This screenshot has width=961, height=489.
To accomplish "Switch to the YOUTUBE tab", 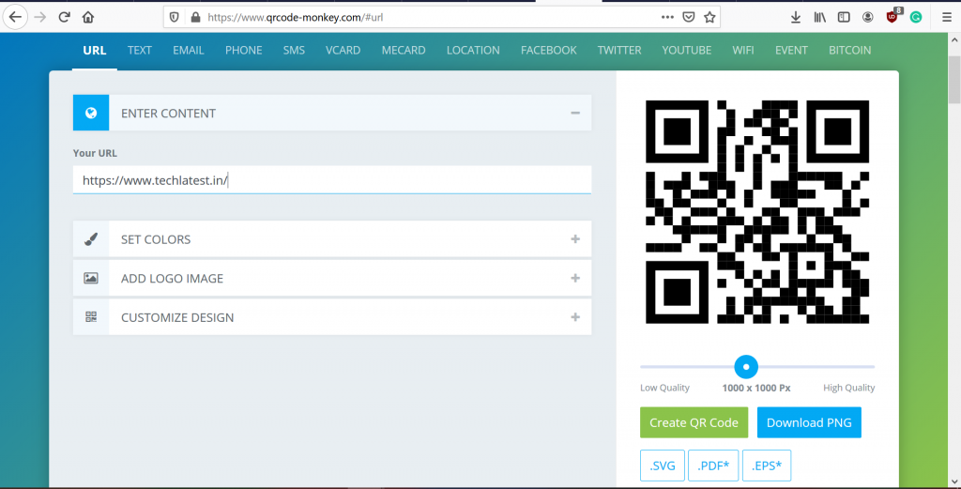I will click(686, 51).
